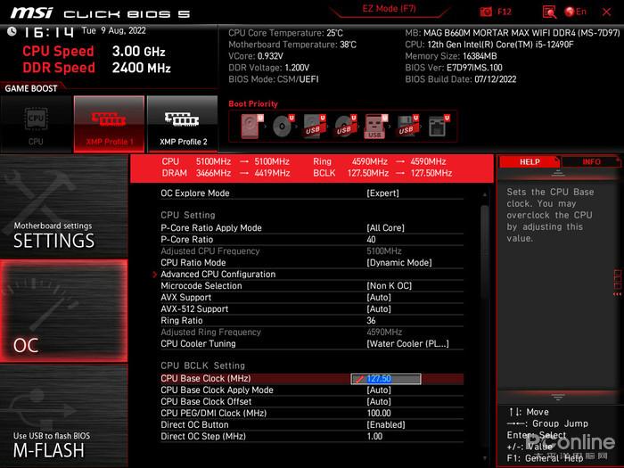The width and height of the screenshot is (624, 468).
Task: Edit CPU PEG/DMI Clock value 100.00
Action: (379, 413)
